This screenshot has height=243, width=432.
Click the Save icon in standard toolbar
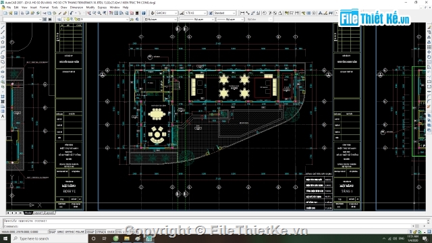click(16, 13)
